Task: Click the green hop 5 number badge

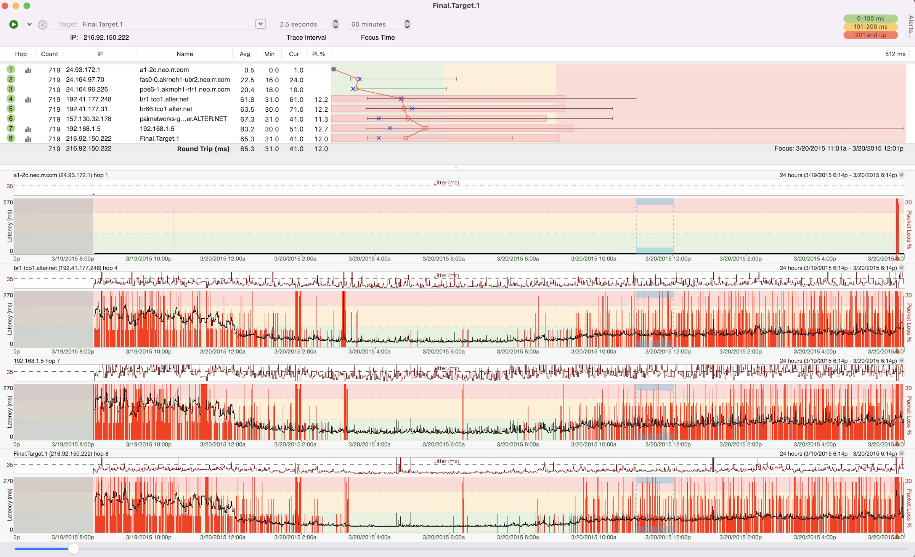Action: [x=11, y=109]
